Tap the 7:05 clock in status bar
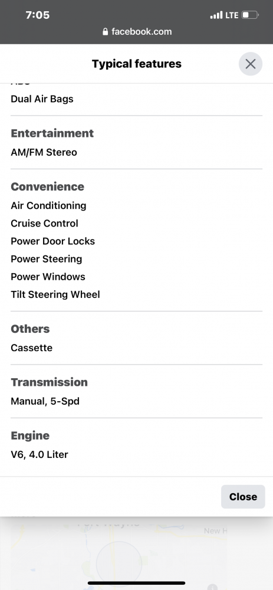Screen dimensions: 273x590 pyautogui.click(x=38, y=15)
